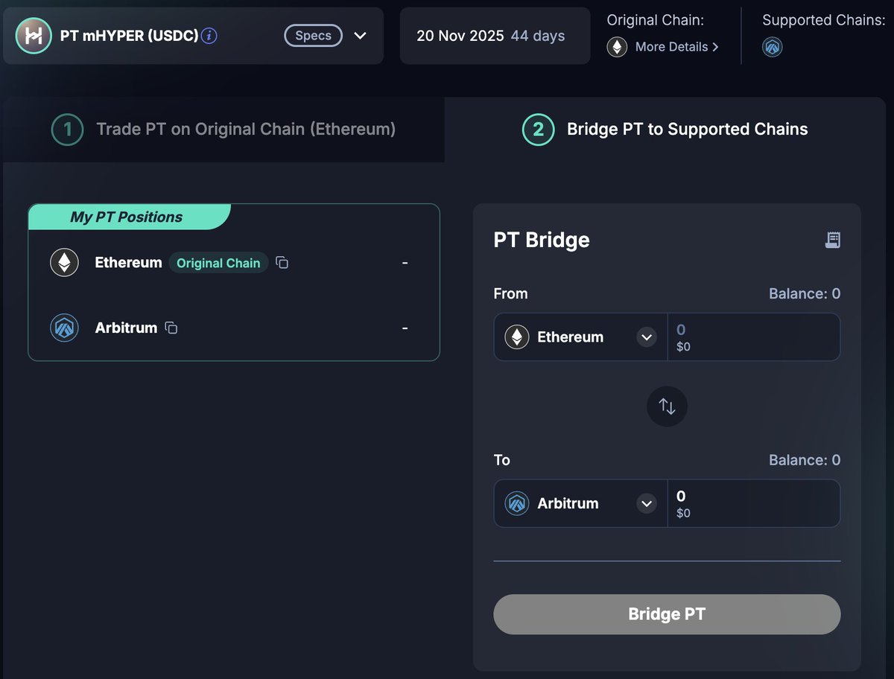Click Arbitrum logo in the To selector

[517, 503]
